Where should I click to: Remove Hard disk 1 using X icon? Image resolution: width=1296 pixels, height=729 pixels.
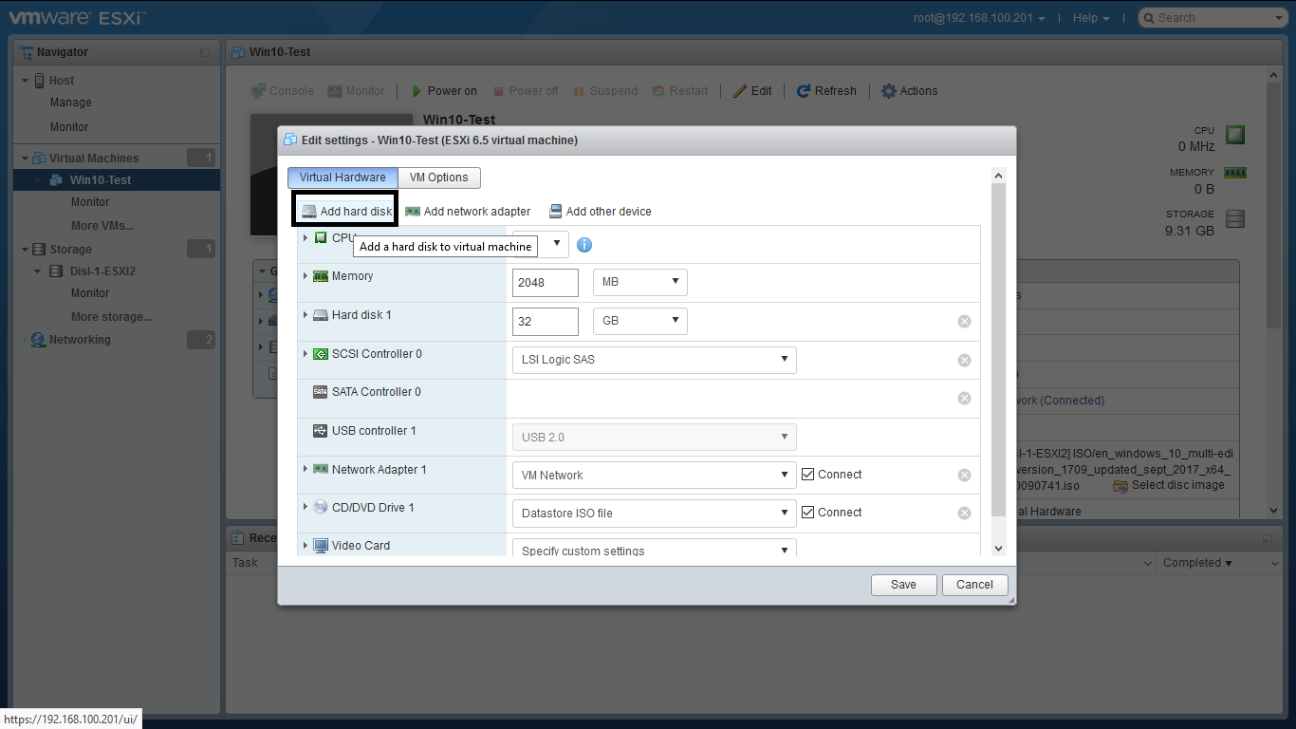pos(964,322)
